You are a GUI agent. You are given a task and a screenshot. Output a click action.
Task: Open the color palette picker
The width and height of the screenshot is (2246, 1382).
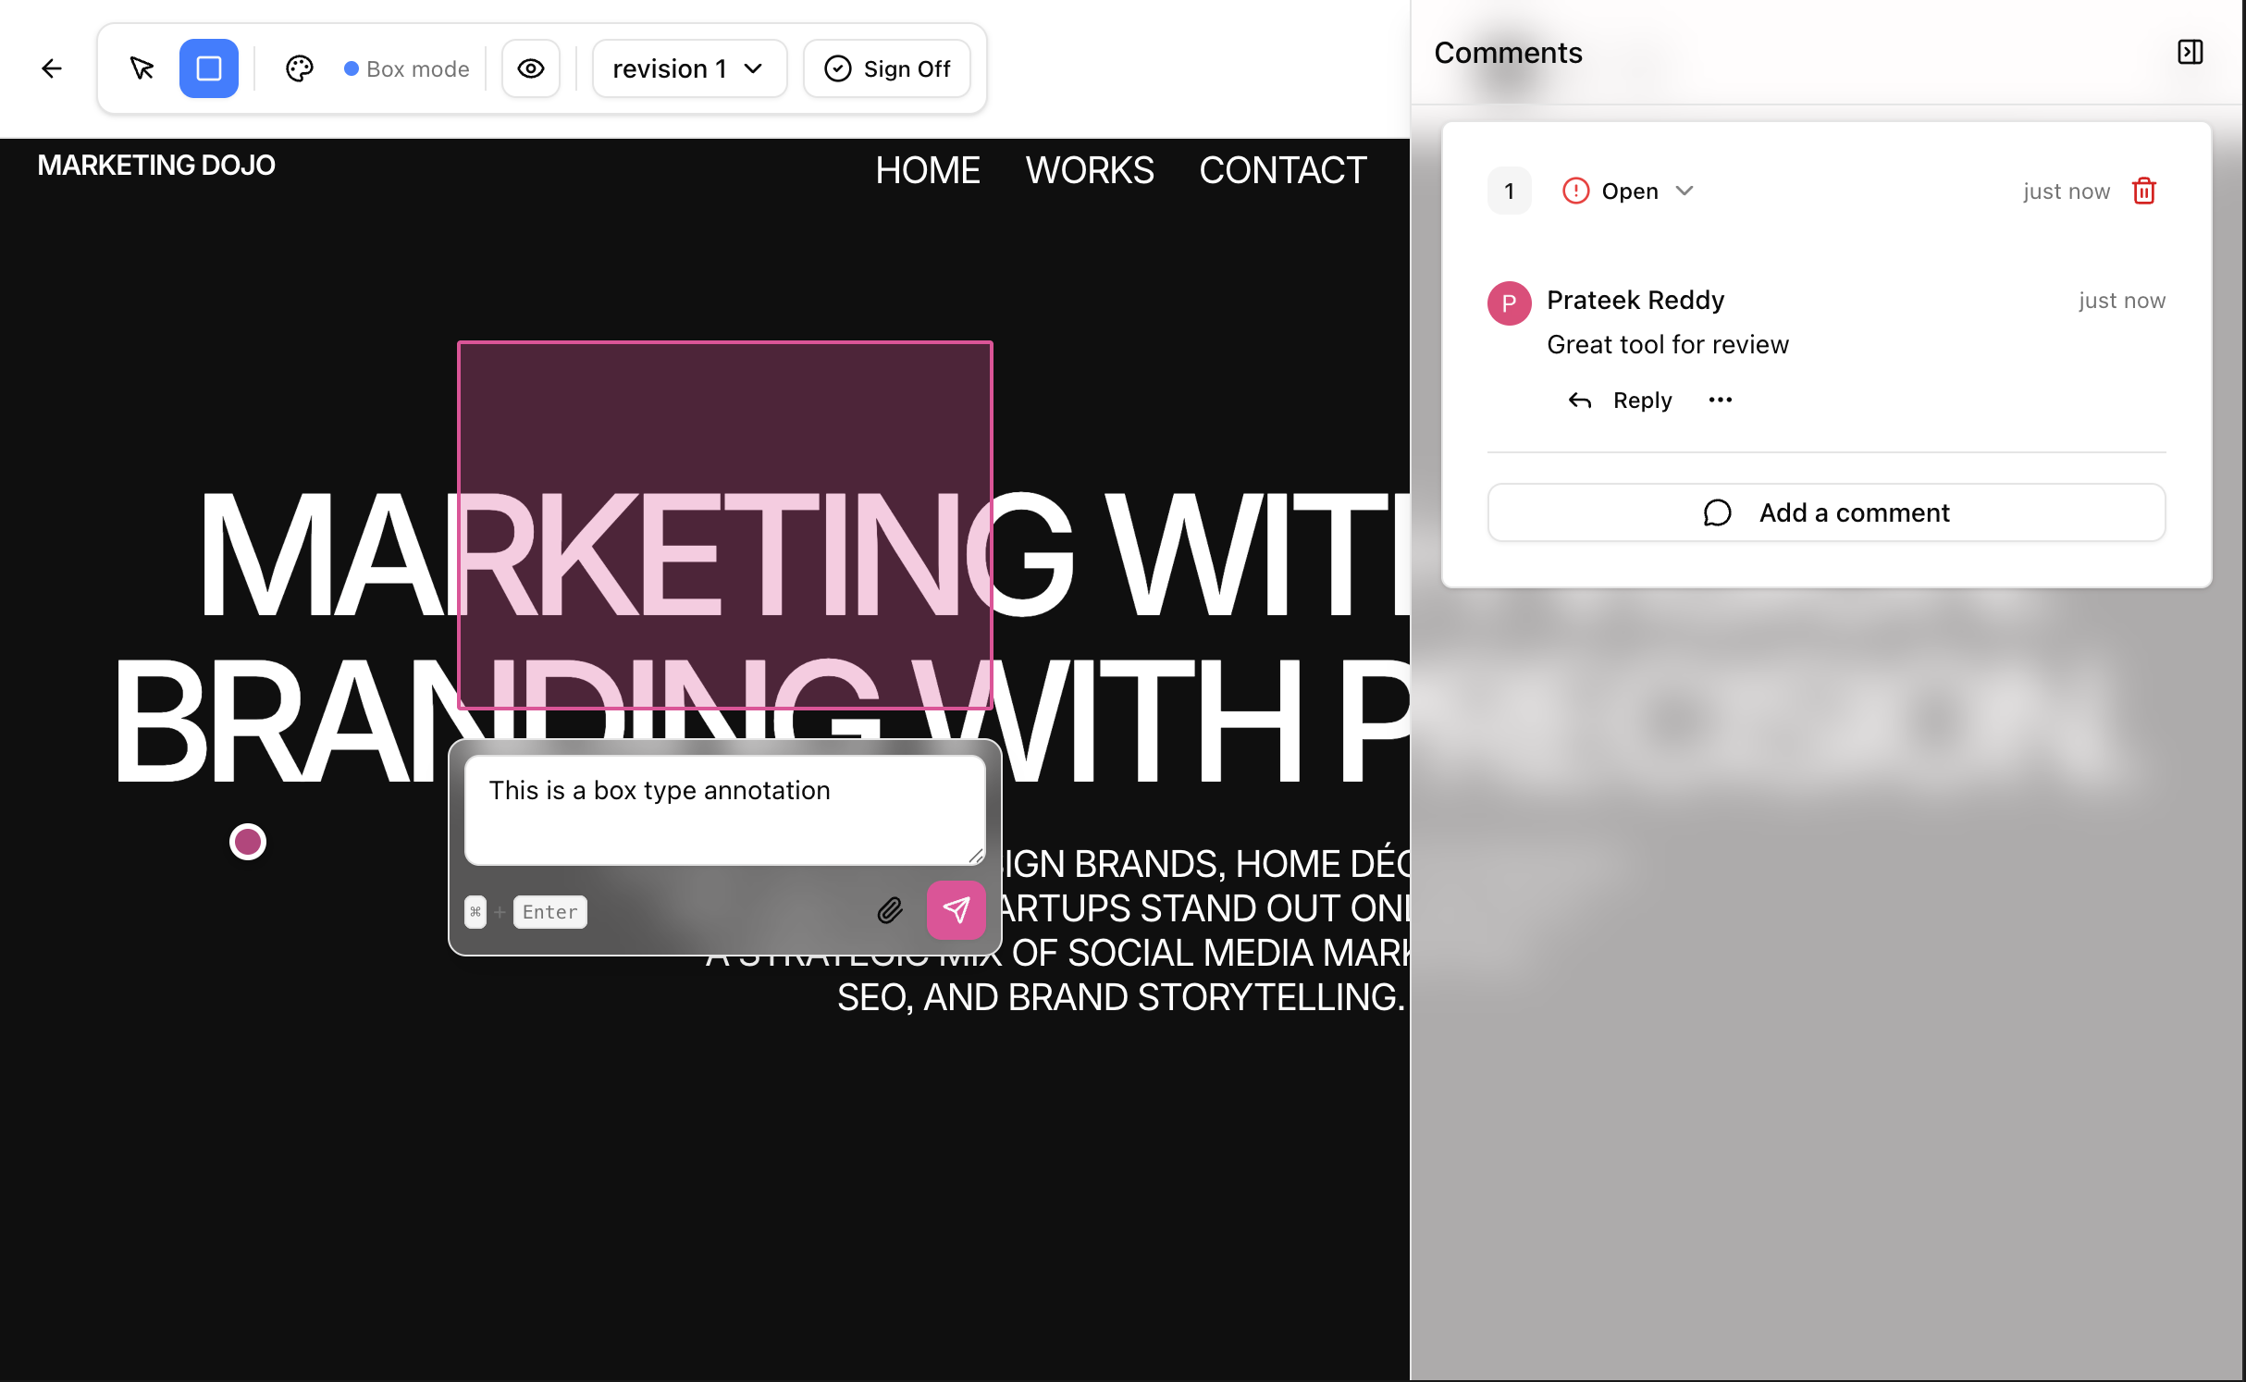pos(299,68)
